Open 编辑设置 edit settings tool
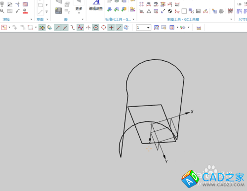The width and height of the screenshot is (247, 191). pyautogui.click(x=96, y=5)
